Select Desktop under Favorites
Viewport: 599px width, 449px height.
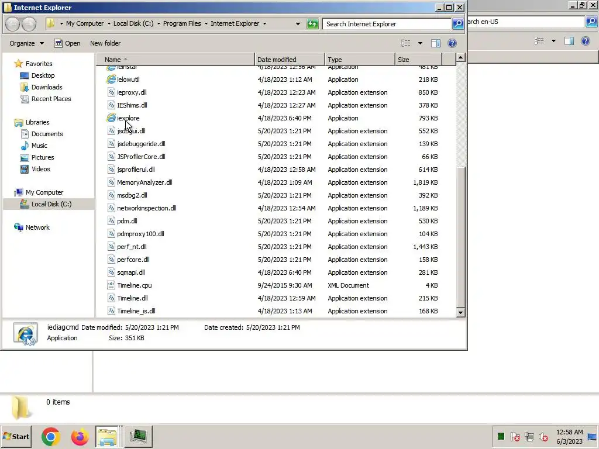pos(43,75)
